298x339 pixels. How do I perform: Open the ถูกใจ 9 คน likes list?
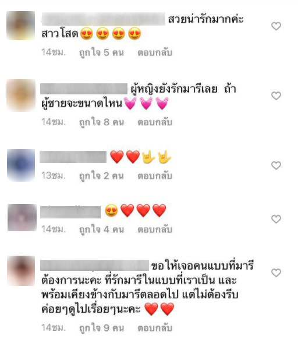click(x=101, y=328)
